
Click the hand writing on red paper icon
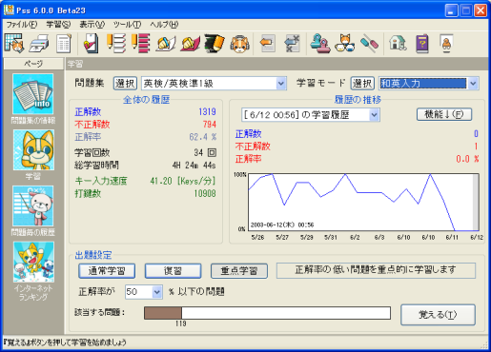click(x=191, y=44)
